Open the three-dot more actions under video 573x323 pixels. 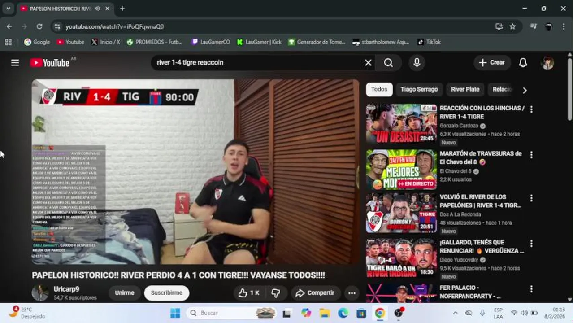tap(352, 293)
